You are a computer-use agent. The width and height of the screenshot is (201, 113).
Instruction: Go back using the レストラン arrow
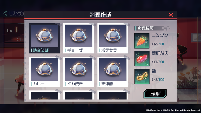[5, 13]
